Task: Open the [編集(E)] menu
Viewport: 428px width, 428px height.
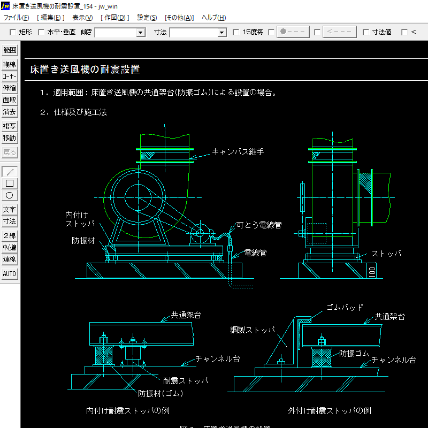Action: click(x=51, y=18)
